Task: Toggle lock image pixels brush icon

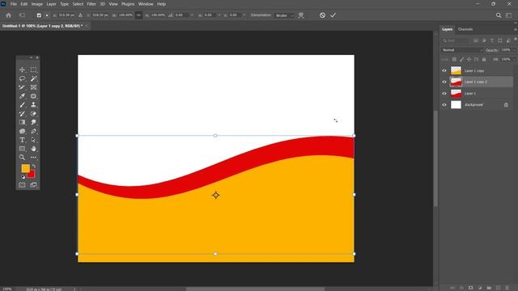Action: pyautogui.click(x=461, y=59)
